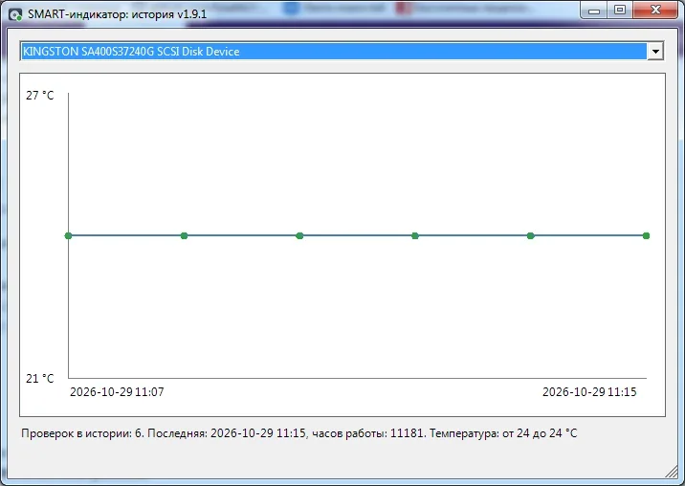Click the 27 °C axis label
This screenshot has width=685, height=486.
click(40, 96)
